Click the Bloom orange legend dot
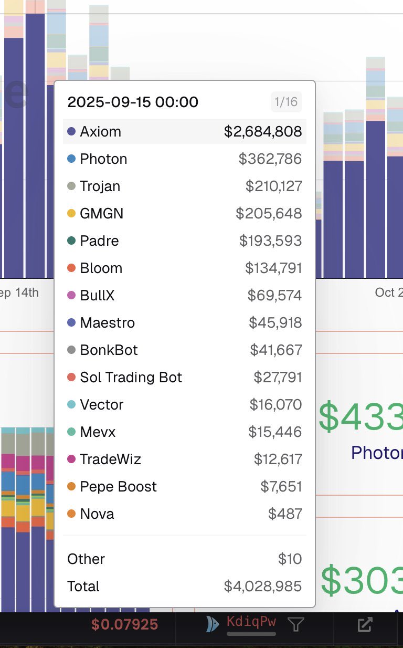Viewport: 403px width, 648px height. click(72, 268)
